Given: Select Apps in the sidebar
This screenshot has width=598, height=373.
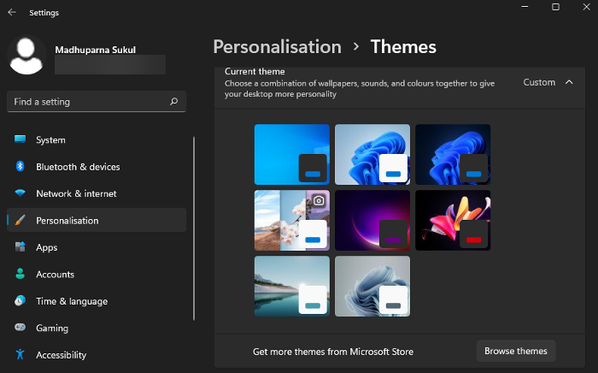Looking at the screenshot, I should pos(97,247).
